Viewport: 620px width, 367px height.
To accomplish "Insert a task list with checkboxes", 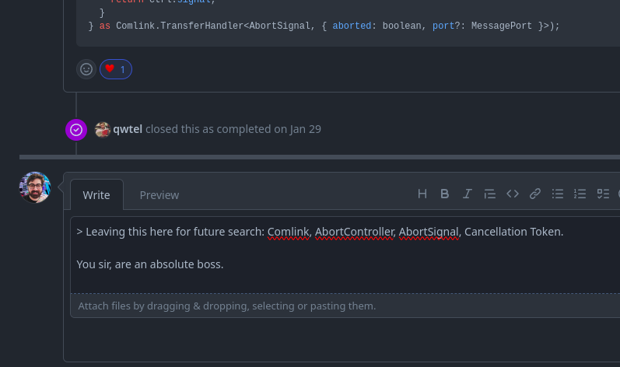I will click(603, 194).
